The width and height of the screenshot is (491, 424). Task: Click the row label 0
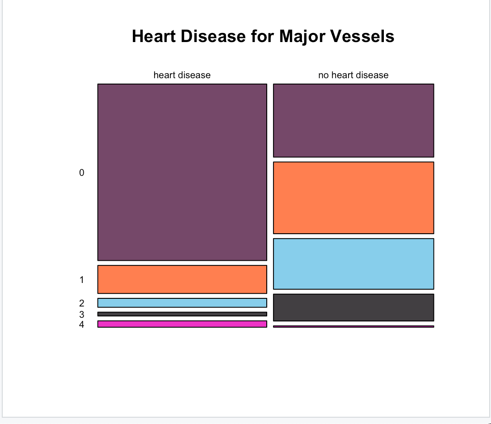82,173
